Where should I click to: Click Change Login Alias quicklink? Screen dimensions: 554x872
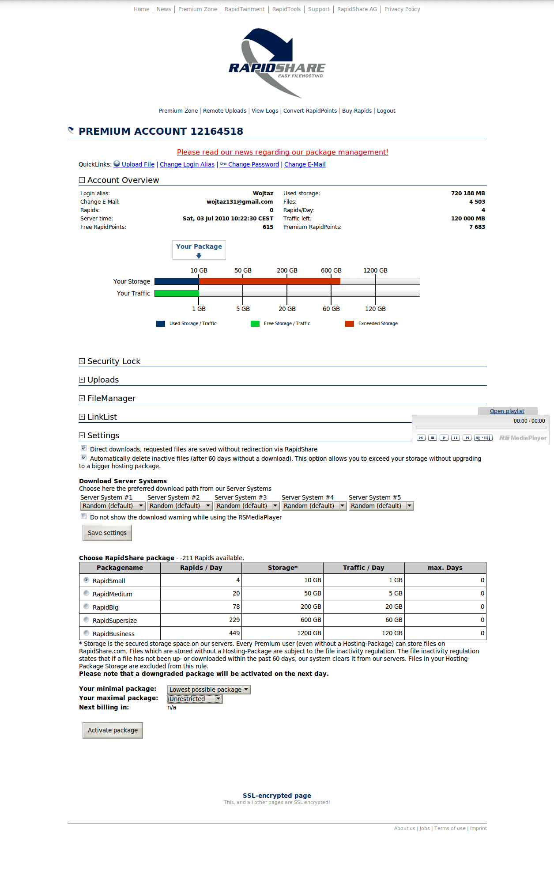[x=187, y=164]
